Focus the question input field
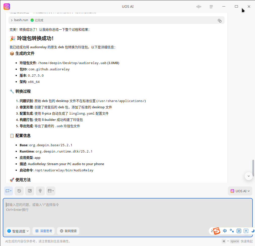 [128, 218]
